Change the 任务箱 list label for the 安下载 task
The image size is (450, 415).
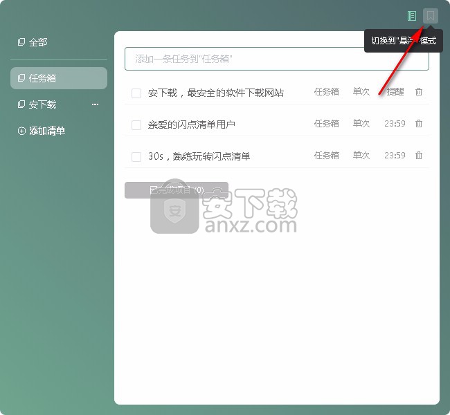(327, 92)
